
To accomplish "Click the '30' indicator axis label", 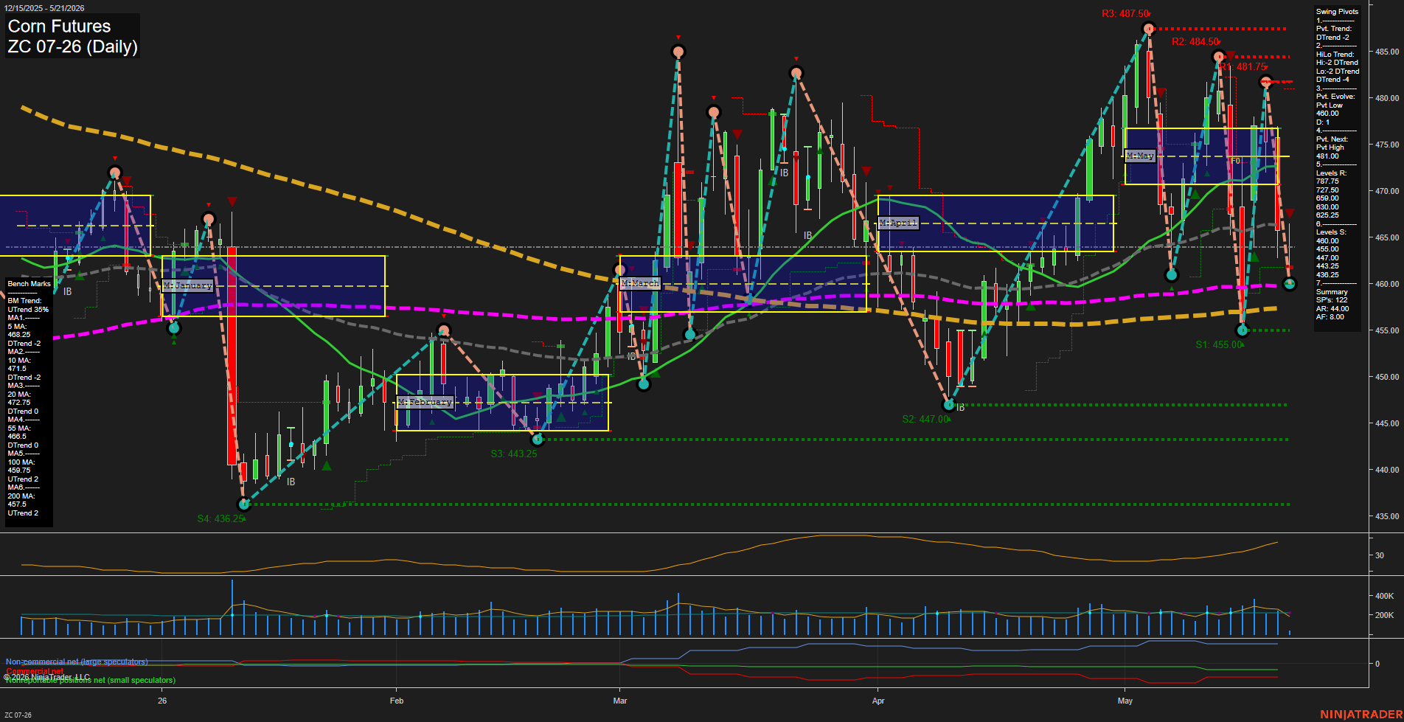I will (1379, 555).
